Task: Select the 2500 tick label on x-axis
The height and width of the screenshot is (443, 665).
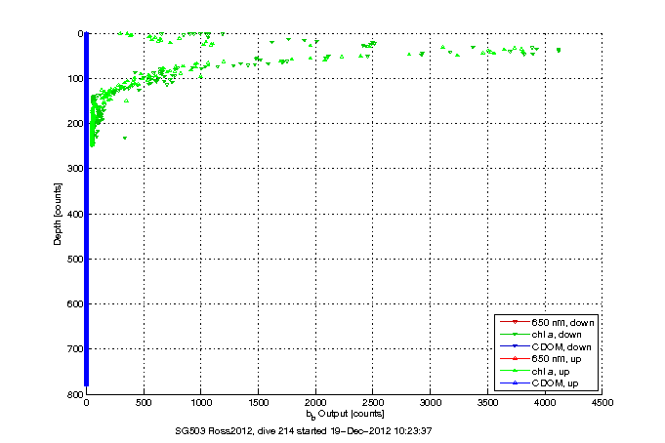Action: click(x=373, y=401)
